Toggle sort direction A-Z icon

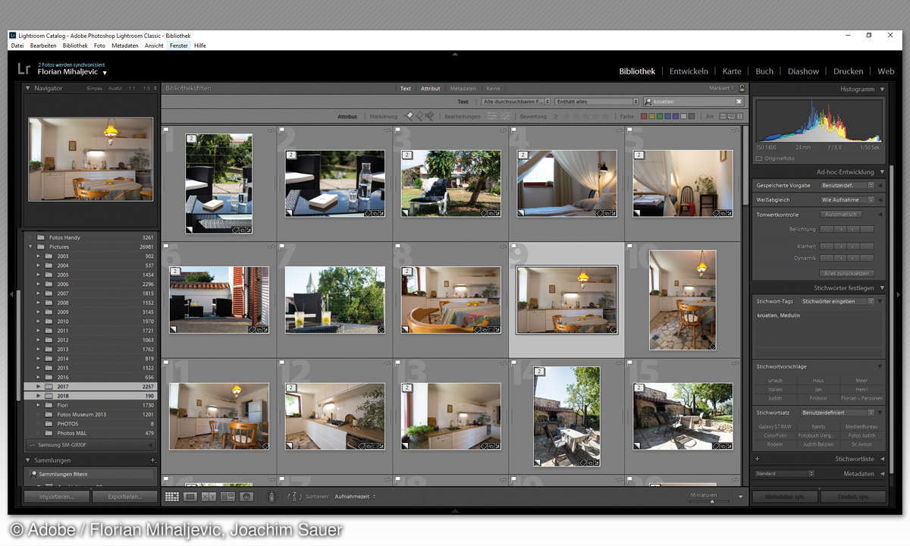coord(295,497)
